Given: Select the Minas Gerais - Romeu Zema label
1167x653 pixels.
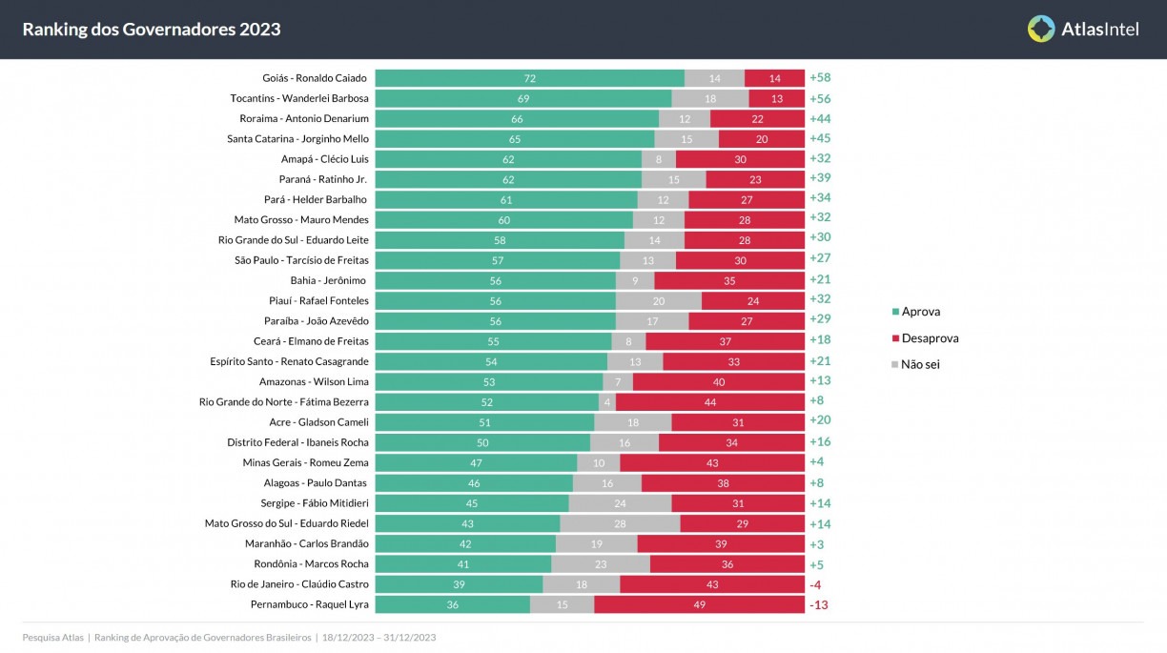Looking at the screenshot, I should coord(305,462).
